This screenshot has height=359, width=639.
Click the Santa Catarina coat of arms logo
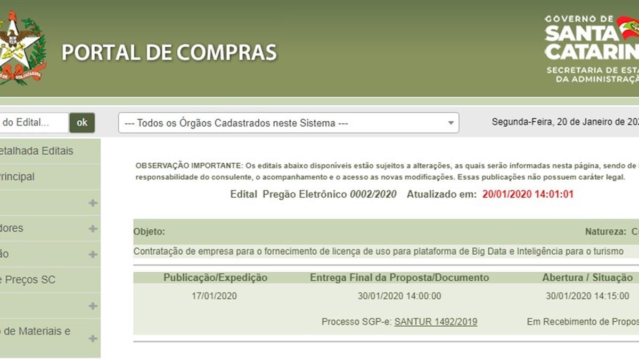point(22,49)
